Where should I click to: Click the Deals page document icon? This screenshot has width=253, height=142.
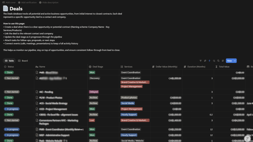tap(5, 9)
